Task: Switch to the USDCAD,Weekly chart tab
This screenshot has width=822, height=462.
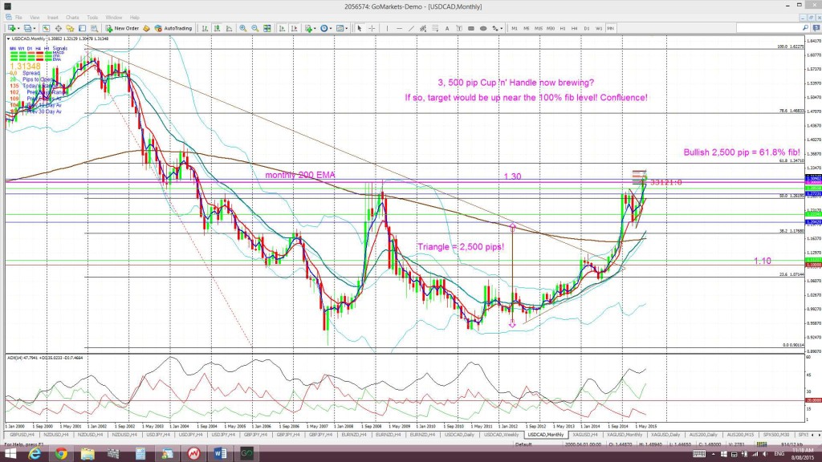Action: click(501, 435)
